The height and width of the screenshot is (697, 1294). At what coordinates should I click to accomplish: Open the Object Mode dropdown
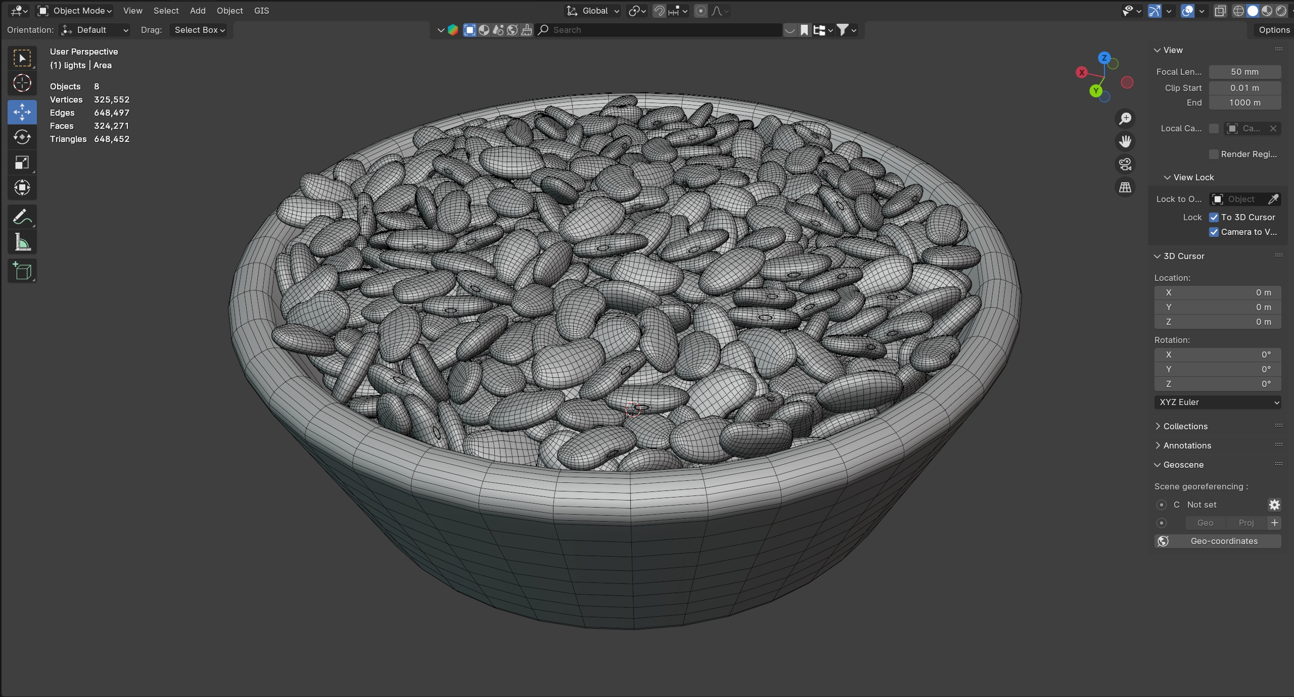[x=76, y=11]
